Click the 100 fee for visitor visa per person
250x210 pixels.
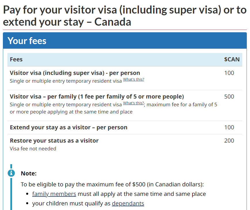229,73
